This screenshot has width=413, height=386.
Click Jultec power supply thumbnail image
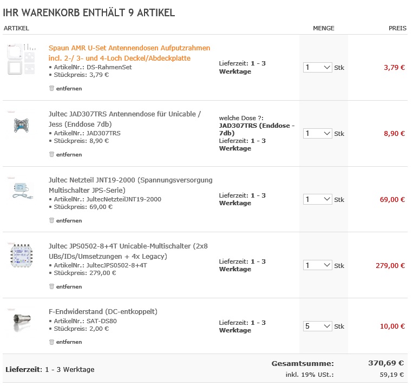(21, 189)
